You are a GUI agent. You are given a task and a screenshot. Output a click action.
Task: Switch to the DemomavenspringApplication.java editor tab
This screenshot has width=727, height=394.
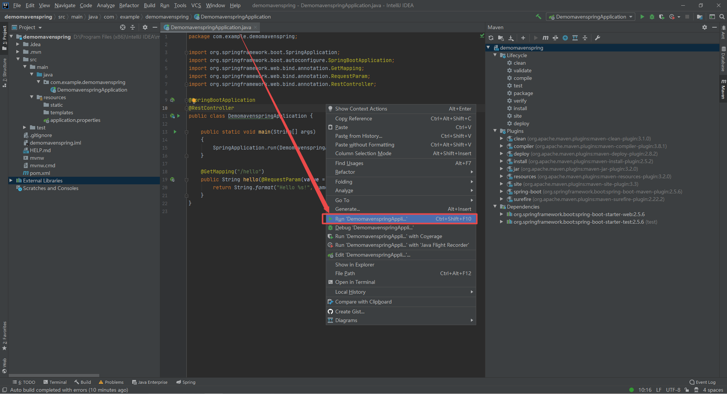(211, 27)
